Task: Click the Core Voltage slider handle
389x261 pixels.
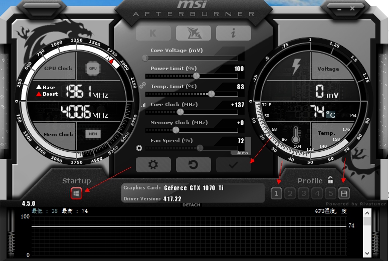Action: (145, 58)
